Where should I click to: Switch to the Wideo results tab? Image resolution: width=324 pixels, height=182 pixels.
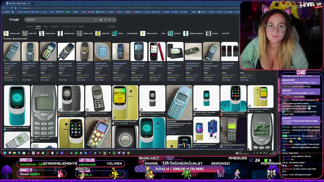pos(46,27)
